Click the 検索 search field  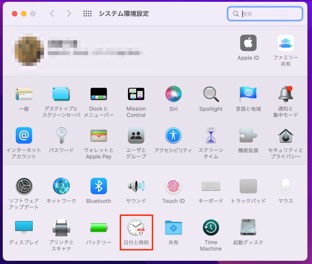pos(268,14)
